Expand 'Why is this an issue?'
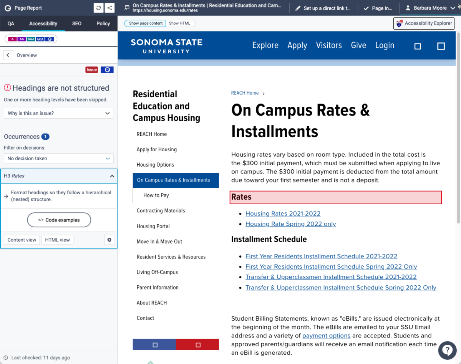This screenshot has width=461, height=364. 59,113
